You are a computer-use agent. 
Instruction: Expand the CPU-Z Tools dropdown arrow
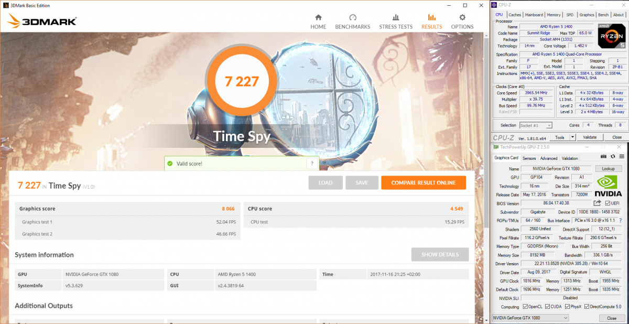coord(572,137)
